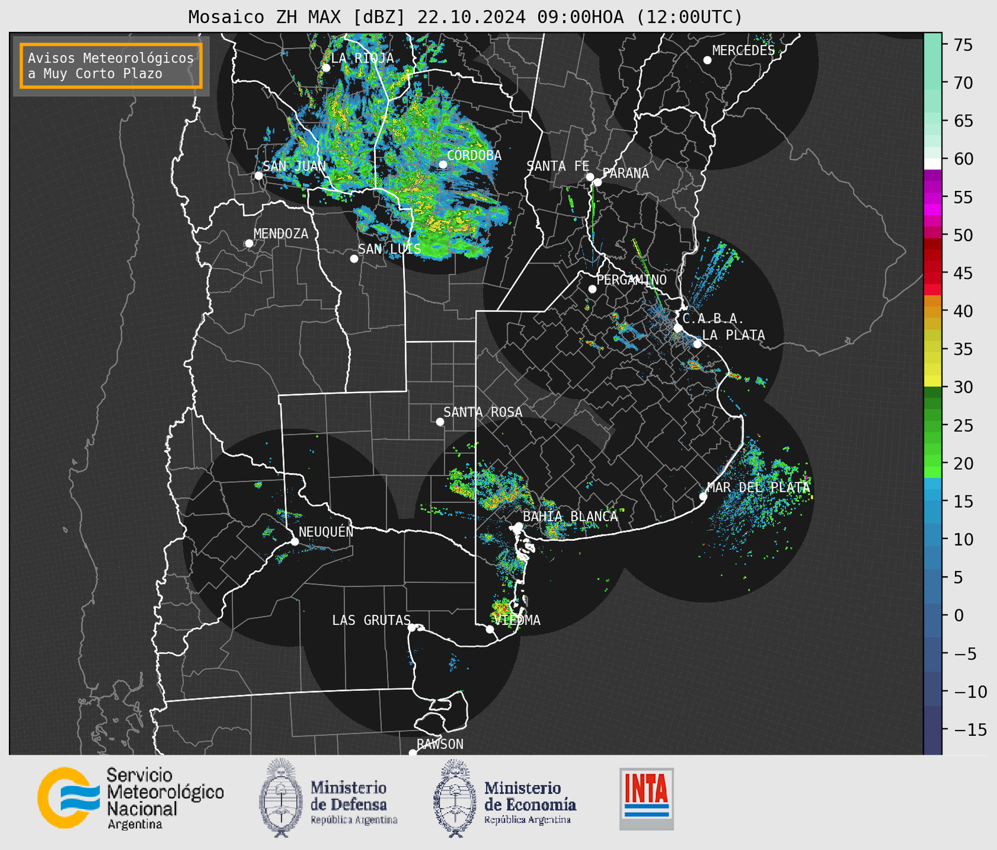Click the MERCEDES city marker dot
This screenshot has height=850, width=997.
coord(707,60)
